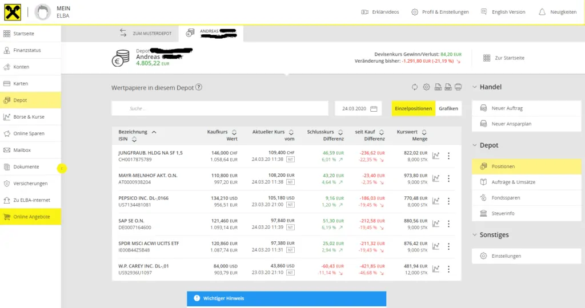Open the user avatar profile picture
The height and width of the screenshot is (308, 585).
pos(42,13)
